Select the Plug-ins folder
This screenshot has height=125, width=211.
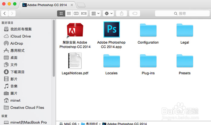click(148, 61)
